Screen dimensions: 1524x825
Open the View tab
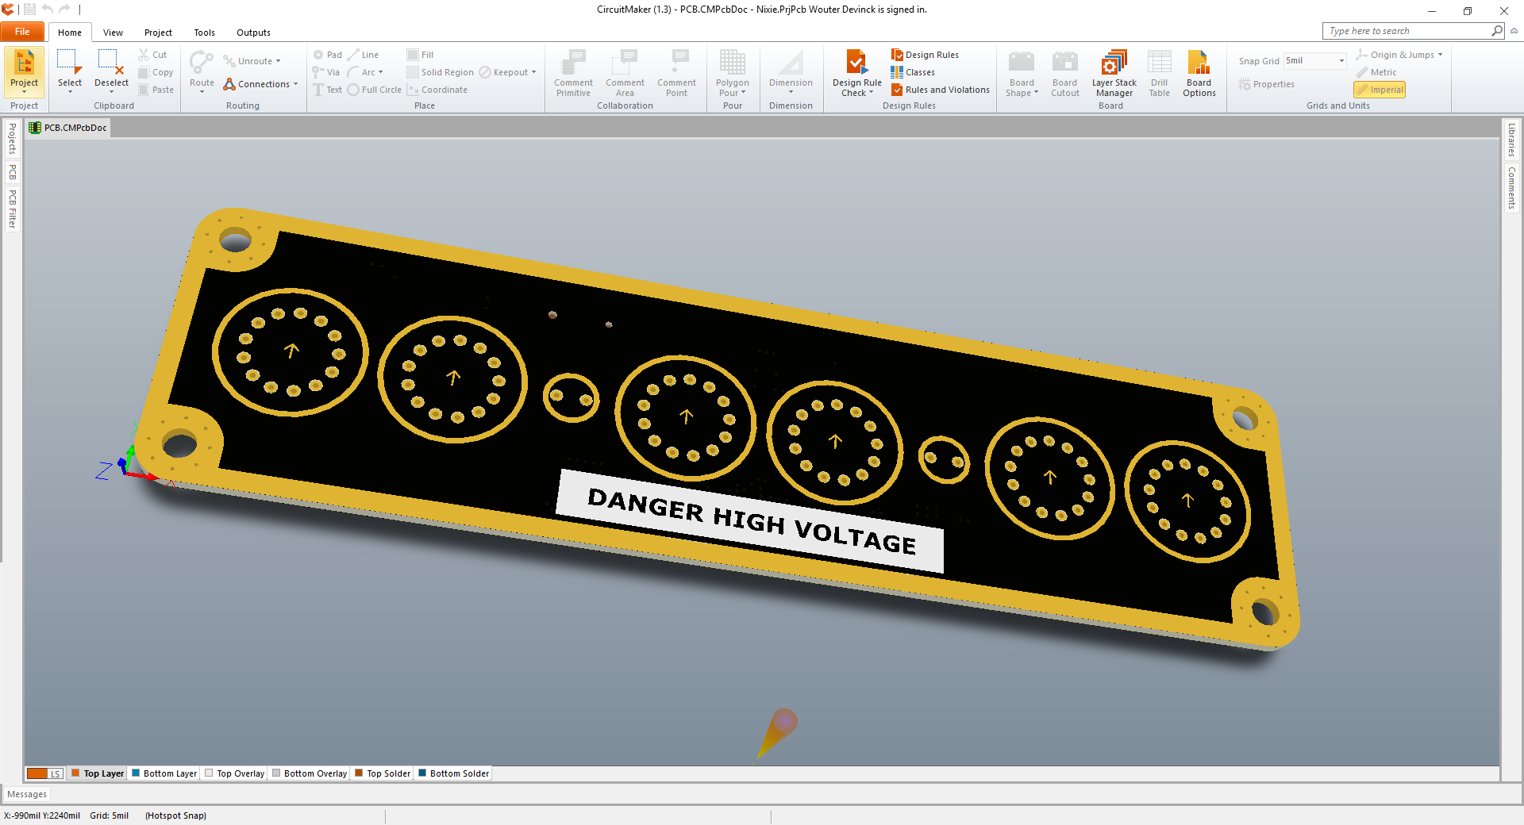(113, 33)
